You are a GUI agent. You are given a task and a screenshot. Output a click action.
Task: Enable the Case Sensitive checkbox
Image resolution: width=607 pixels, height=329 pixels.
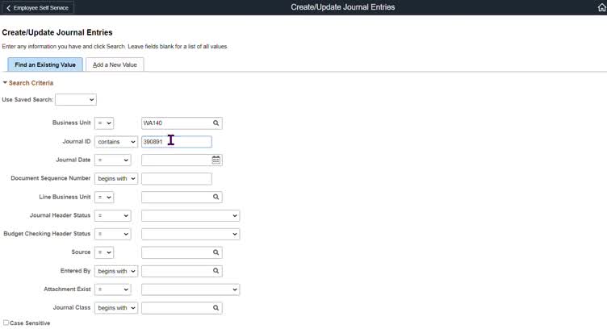(6, 323)
